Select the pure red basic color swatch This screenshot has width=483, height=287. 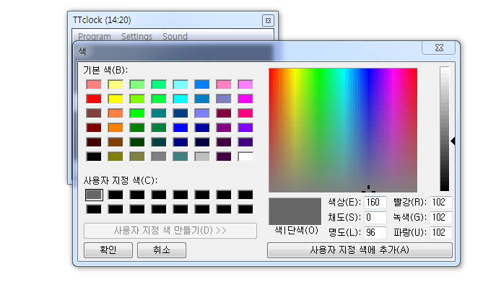tap(94, 99)
